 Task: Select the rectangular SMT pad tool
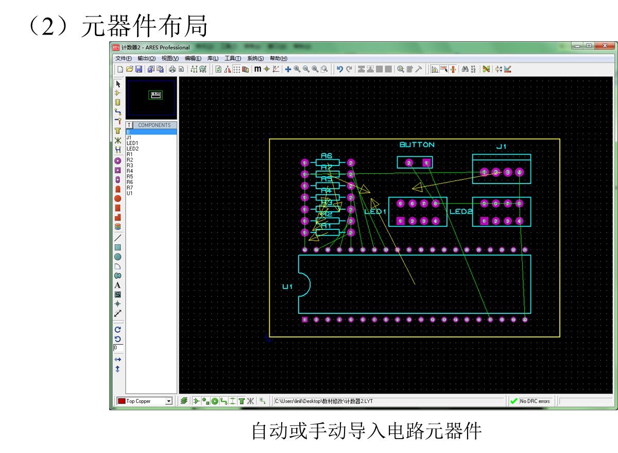click(118, 208)
